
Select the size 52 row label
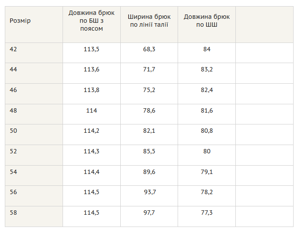[13, 151]
